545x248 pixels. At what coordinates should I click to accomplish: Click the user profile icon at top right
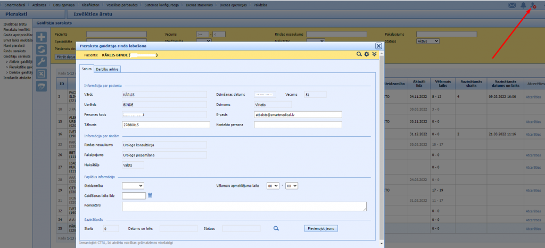coord(534,5)
